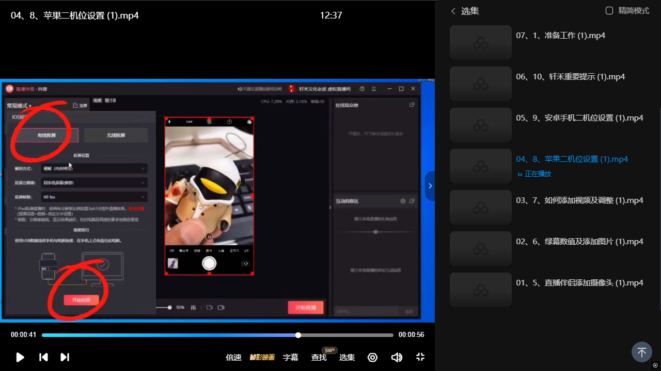This screenshot has width=661, height=371.
Task: Play 03、7、如何添加视频及调整 video
Action: coord(579,200)
